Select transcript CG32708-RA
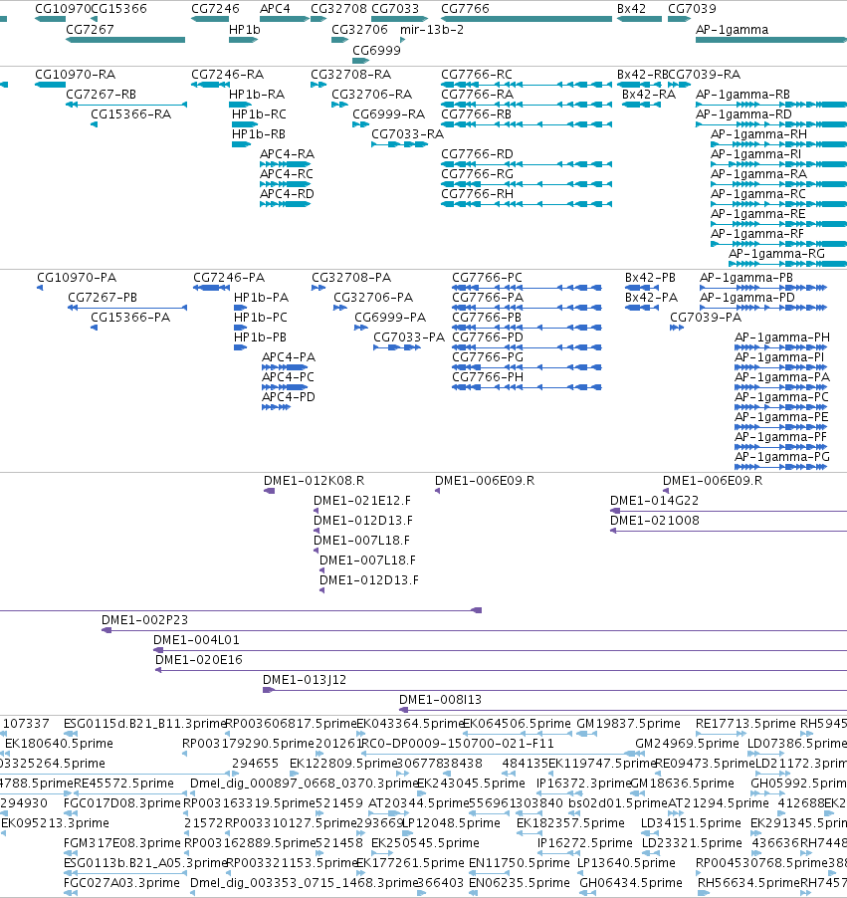The width and height of the screenshot is (847, 898). pyautogui.click(x=350, y=75)
